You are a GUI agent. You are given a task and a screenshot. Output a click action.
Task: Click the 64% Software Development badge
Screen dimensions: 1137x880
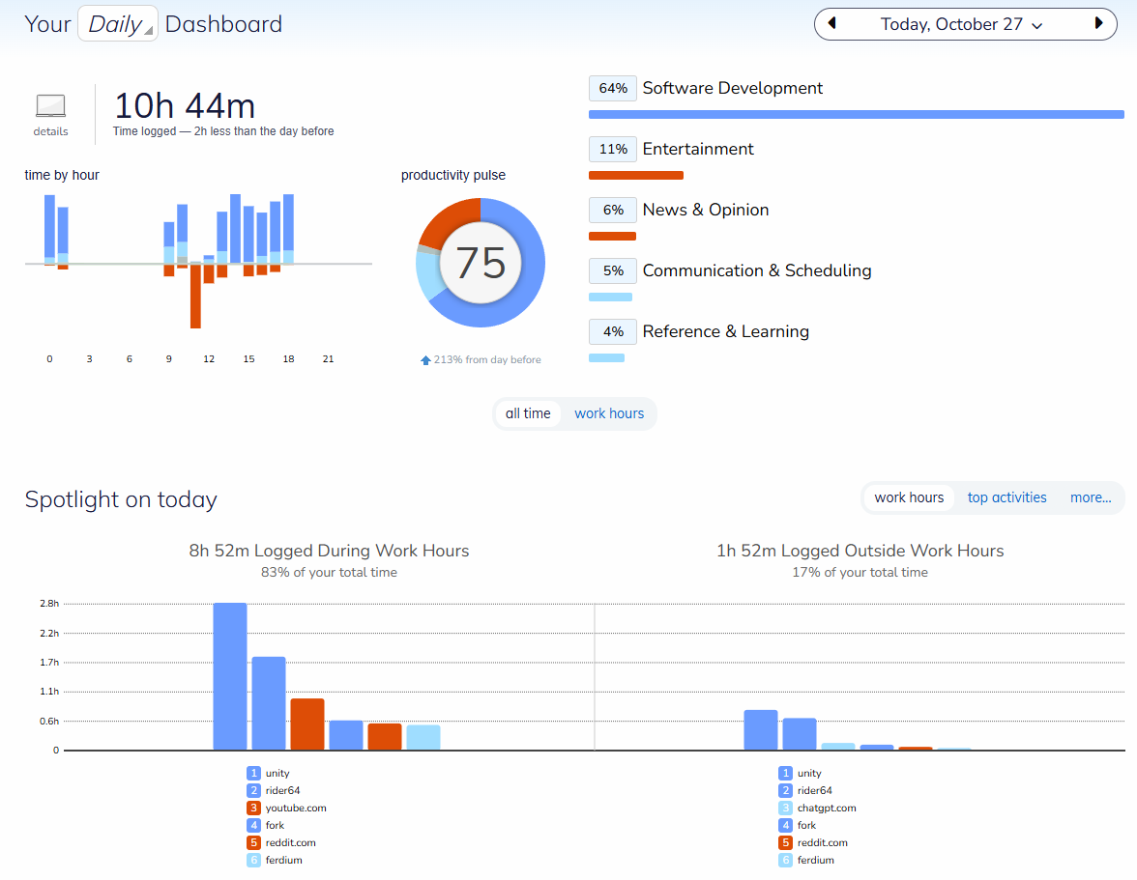613,89
